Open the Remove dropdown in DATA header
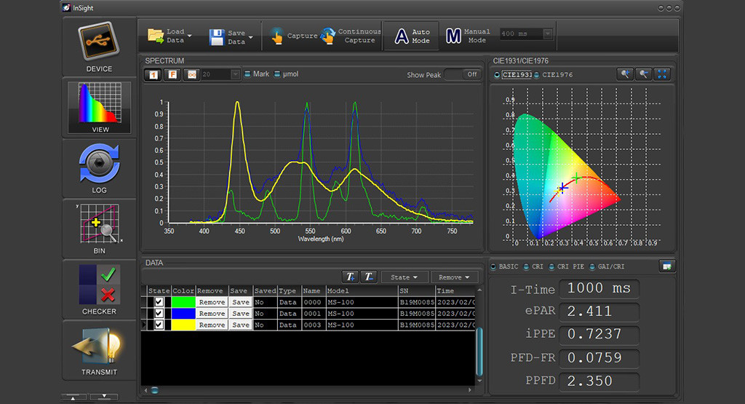 point(454,277)
